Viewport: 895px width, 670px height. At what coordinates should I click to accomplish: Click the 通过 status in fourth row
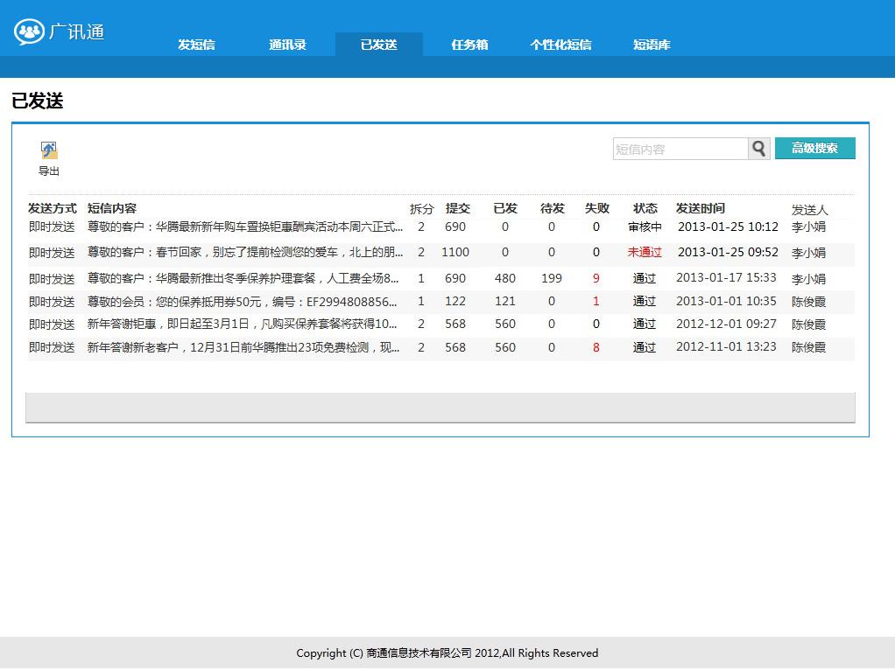[645, 300]
